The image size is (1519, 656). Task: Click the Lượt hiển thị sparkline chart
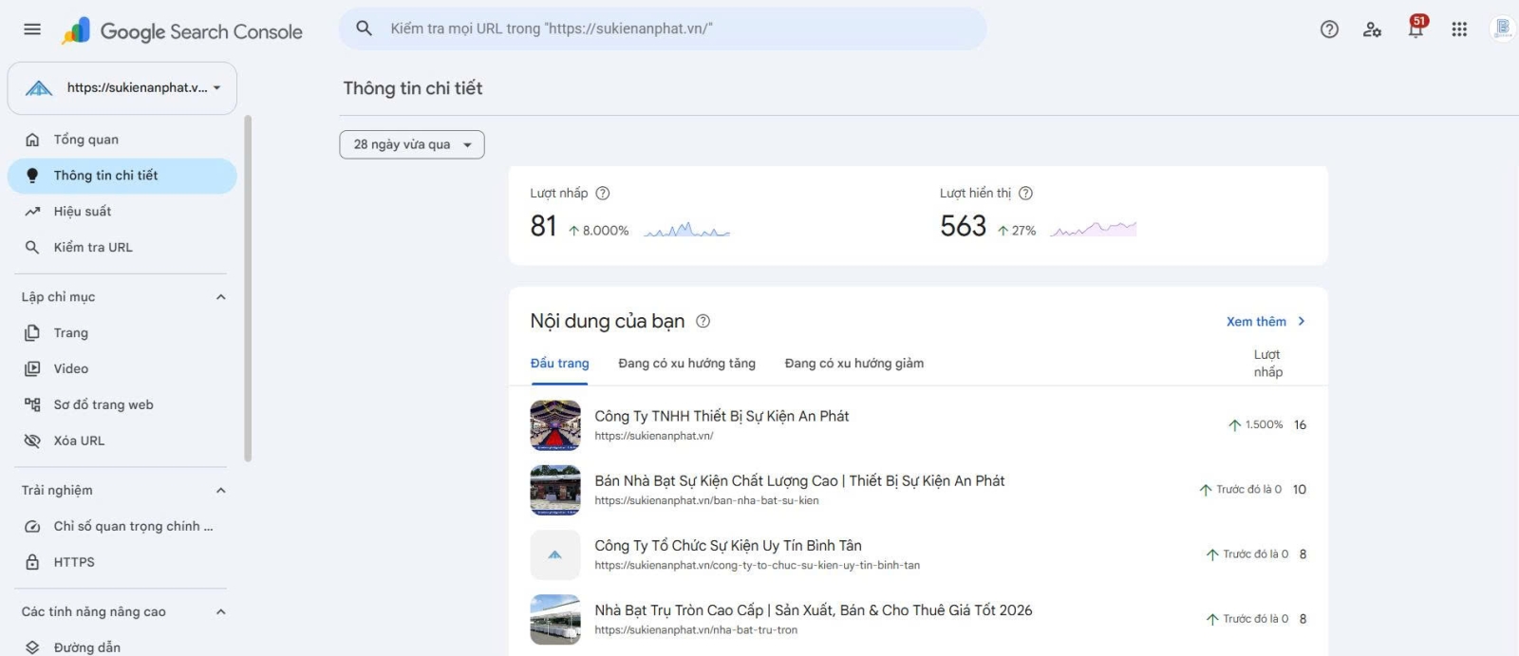tap(1094, 229)
